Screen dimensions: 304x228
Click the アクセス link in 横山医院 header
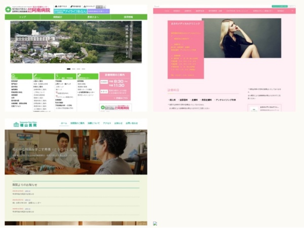click(x=107, y=123)
